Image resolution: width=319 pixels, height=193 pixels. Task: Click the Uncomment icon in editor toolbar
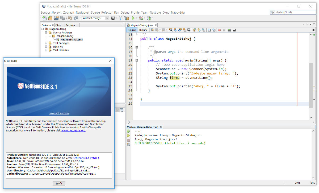tap(234, 30)
